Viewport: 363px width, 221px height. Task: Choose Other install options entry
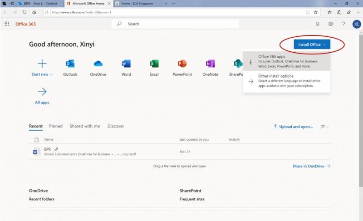click(x=287, y=81)
